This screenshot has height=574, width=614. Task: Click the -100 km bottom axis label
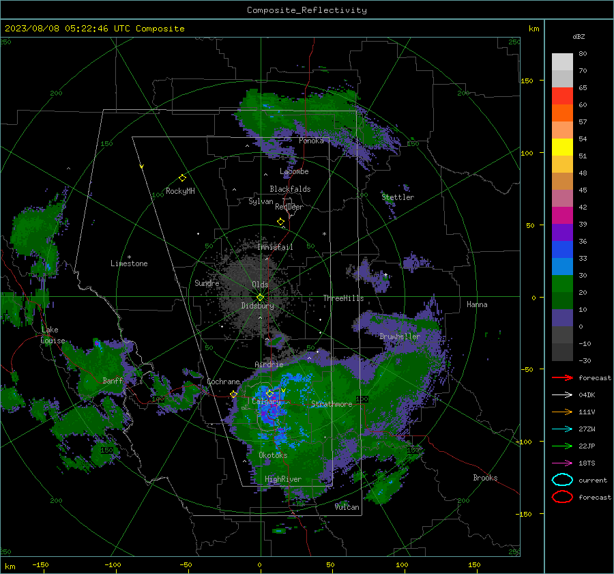(x=113, y=564)
